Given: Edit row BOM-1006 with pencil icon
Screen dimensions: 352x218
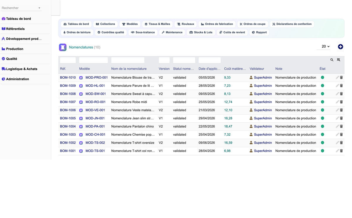Looking at the screenshot, I should click(337, 110).
